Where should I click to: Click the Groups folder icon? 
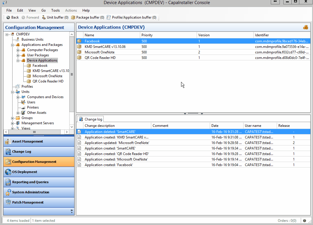tap(18, 118)
